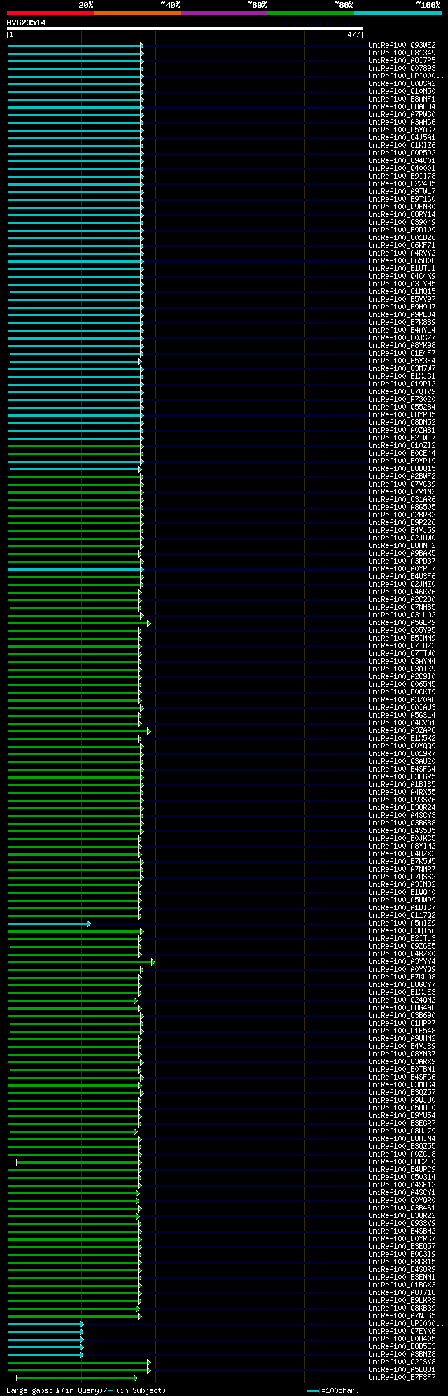
Task: Select label UniRef100_B0JKC5
Action: 402,838
